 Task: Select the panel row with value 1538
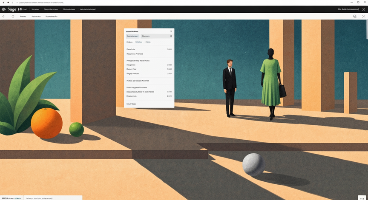[x=149, y=92]
